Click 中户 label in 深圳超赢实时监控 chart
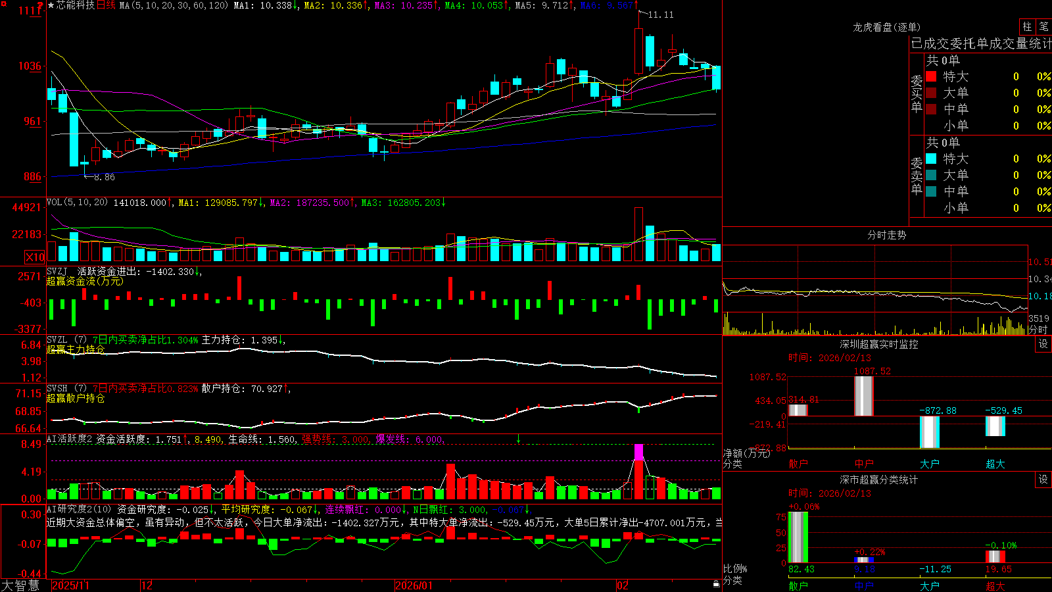This screenshot has width=1052, height=592. 864,464
